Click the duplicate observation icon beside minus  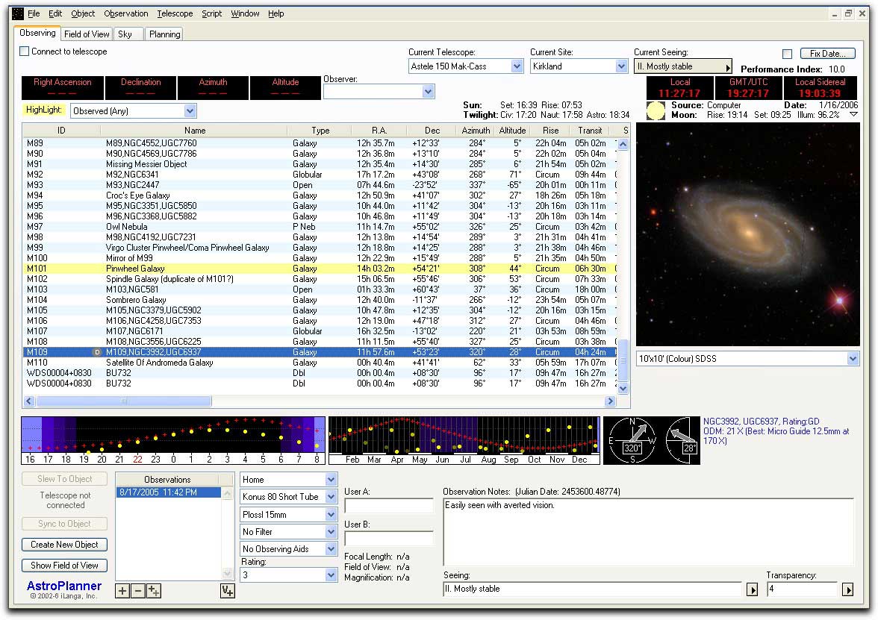(x=154, y=592)
